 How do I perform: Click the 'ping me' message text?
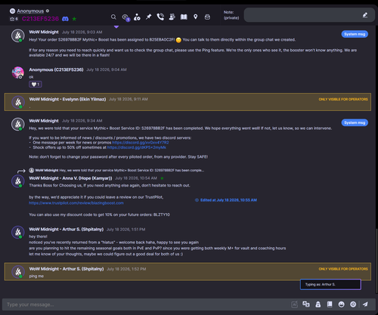click(36, 276)
